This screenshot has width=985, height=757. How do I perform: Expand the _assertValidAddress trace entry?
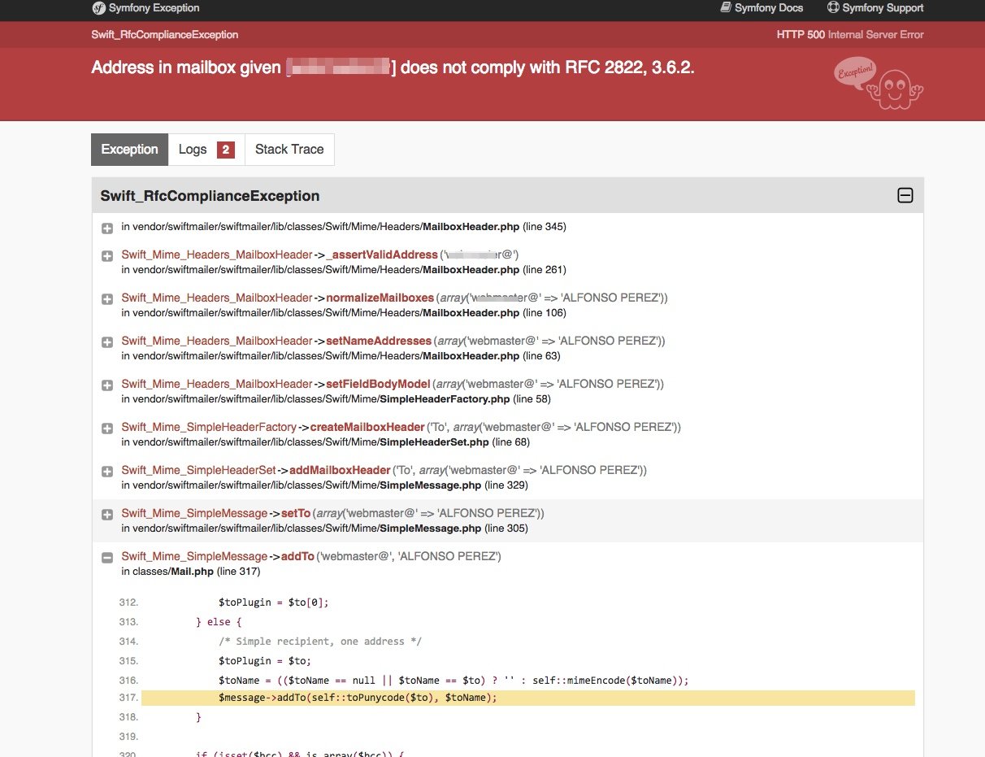pos(106,256)
